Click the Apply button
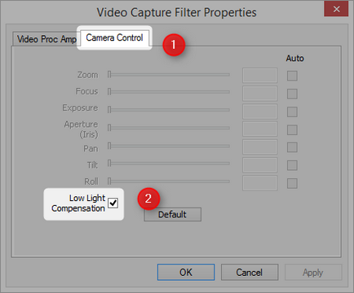Screen dimensions: 354x293 pos(313,272)
